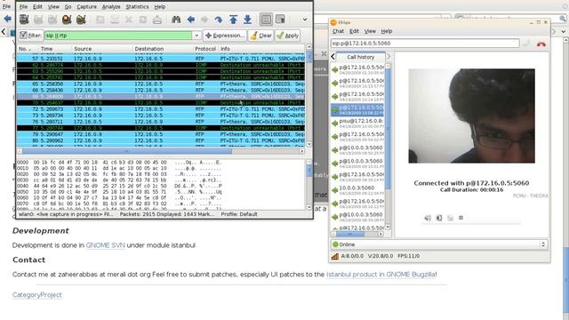569x320 pixels.
Task: Hang up the call with red phone icon
Action: coord(541,44)
